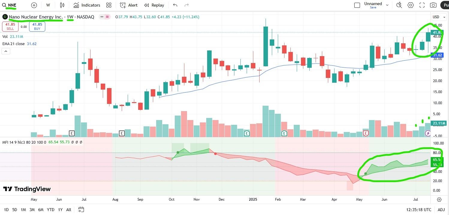Click the 41.85 BUY button

point(37,27)
